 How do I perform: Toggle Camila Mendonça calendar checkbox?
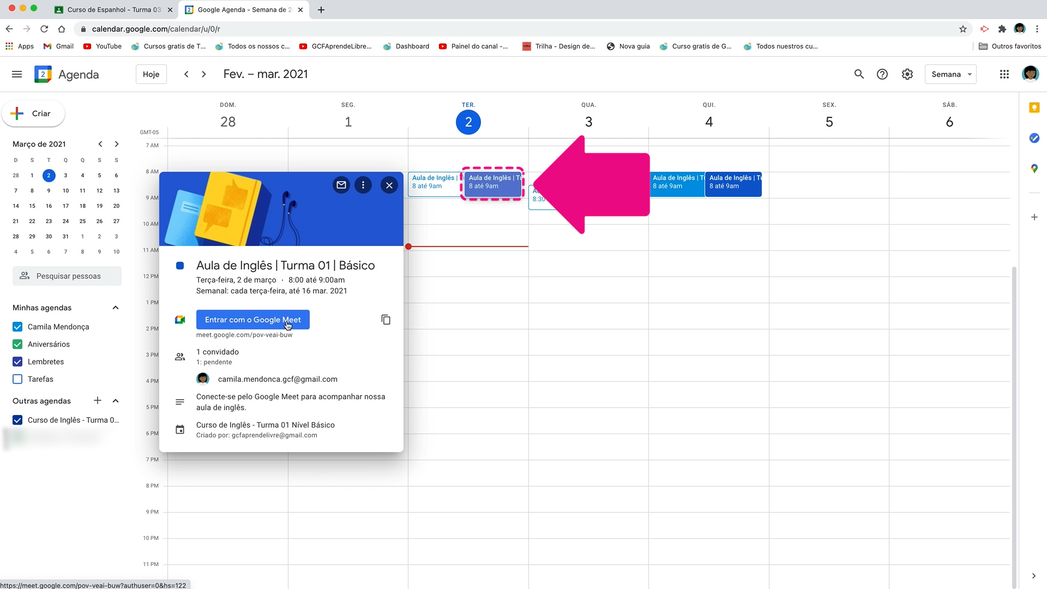(17, 327)
